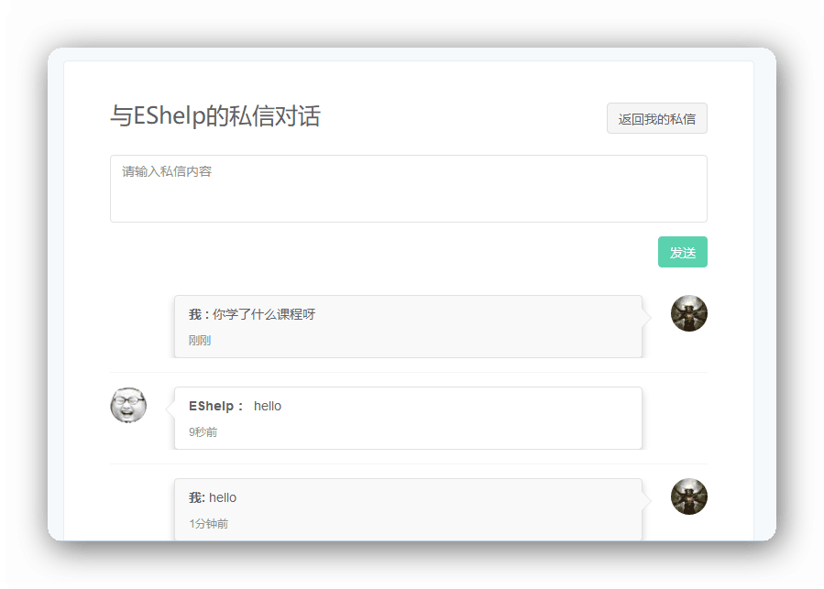This screenshot has width=824, height=589.
Task: Click the pointer arrow on 你学了什么课程呀 bubble
Action: [x=646, y=317]
